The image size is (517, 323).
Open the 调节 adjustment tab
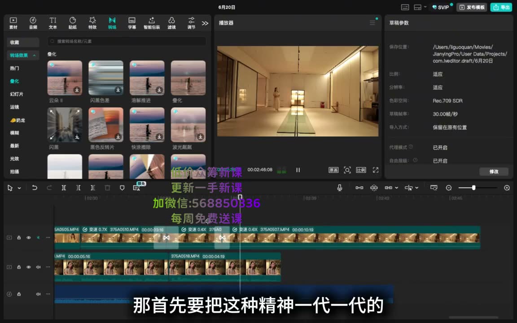[x=191, y=23]
